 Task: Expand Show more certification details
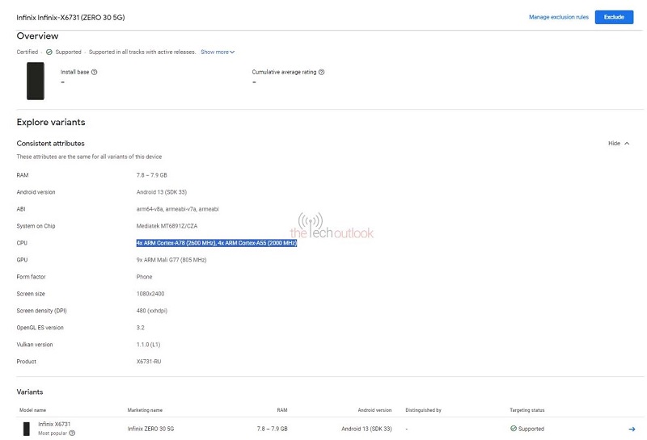[x=218, y=52]
